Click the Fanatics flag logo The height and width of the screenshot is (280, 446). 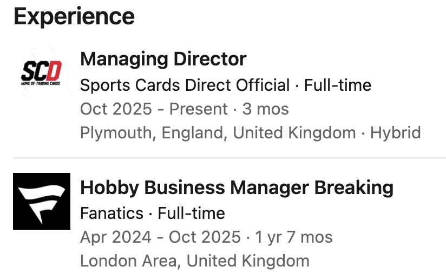click(41, 201)
